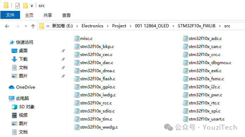Image resolution: width=245 pixels, height=137 pixels.
Task: Click the Forward navigation arrow
Action: (18, 26)
